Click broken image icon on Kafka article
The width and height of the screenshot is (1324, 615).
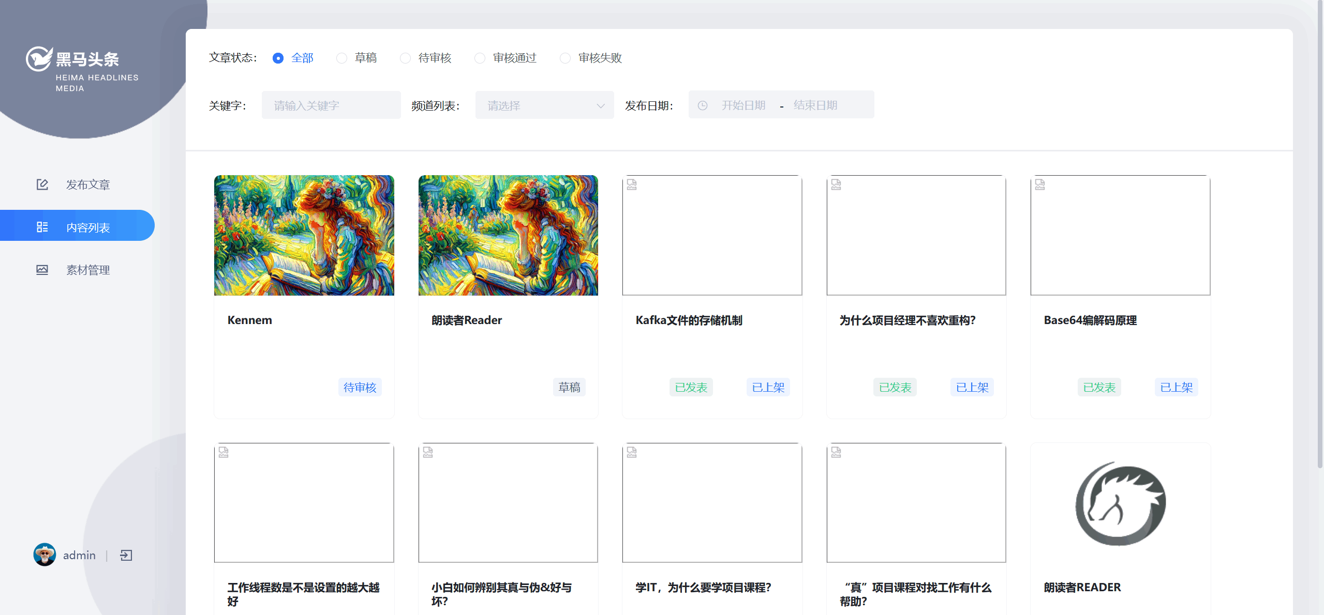(x=632, y=185)
